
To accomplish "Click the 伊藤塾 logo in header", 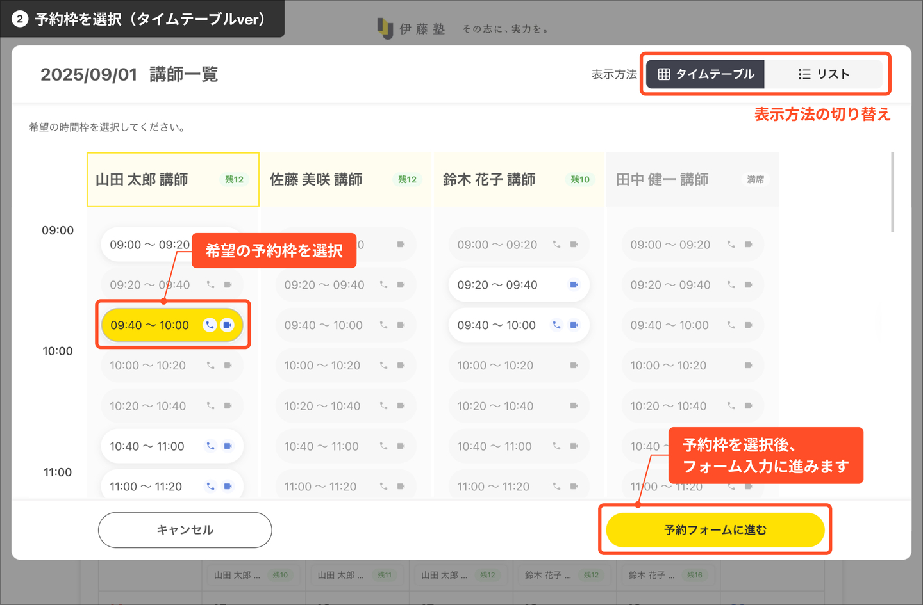I will tap(412, 29).
